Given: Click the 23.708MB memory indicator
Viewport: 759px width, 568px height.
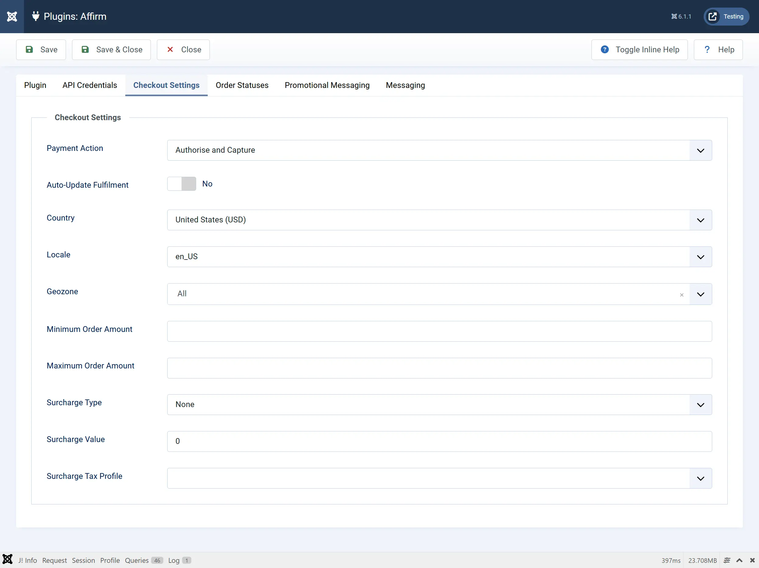Looking at the screenshot, I should pyautogui.click(x=702, y=560).
